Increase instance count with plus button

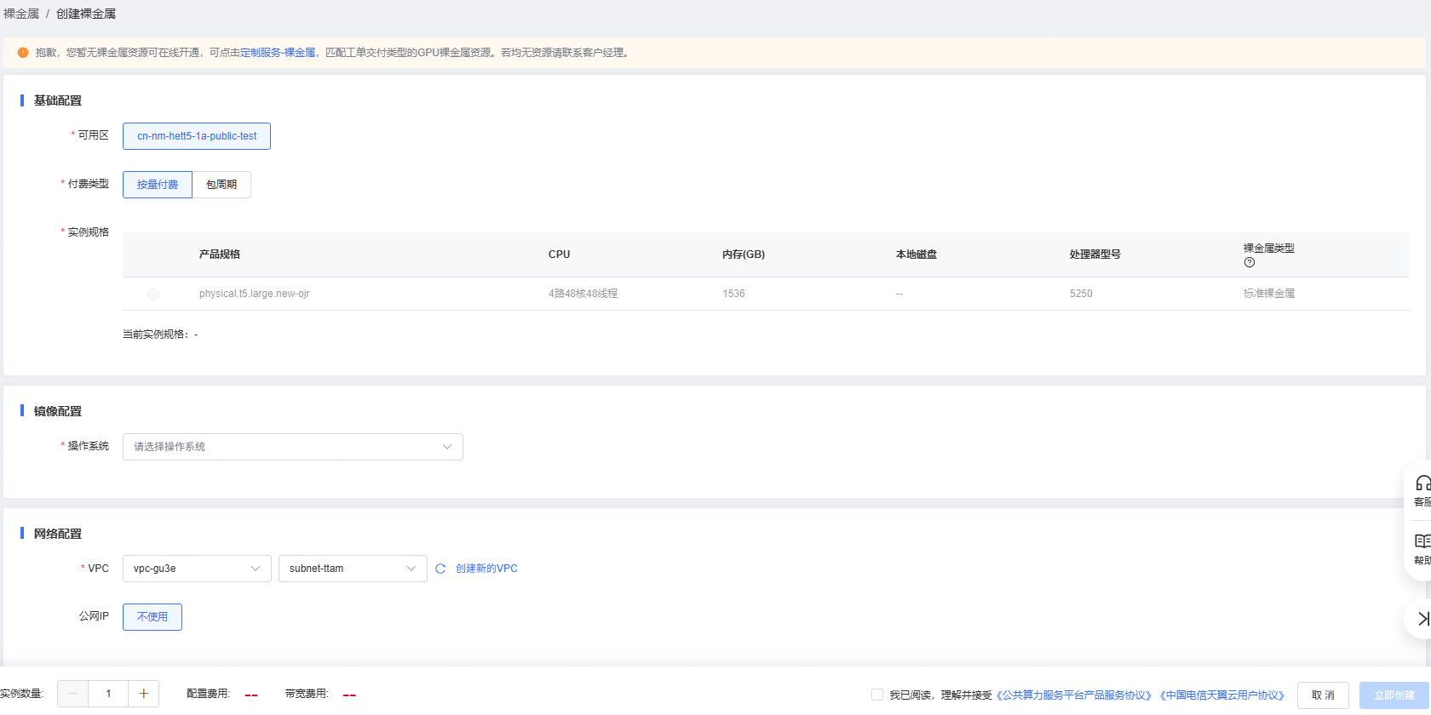click(143, 694)
